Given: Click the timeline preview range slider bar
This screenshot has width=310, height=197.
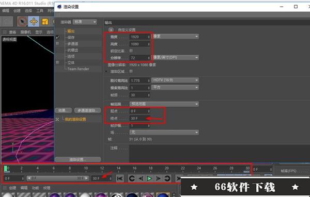Looking at the screenshot, I should coord(58,178).
